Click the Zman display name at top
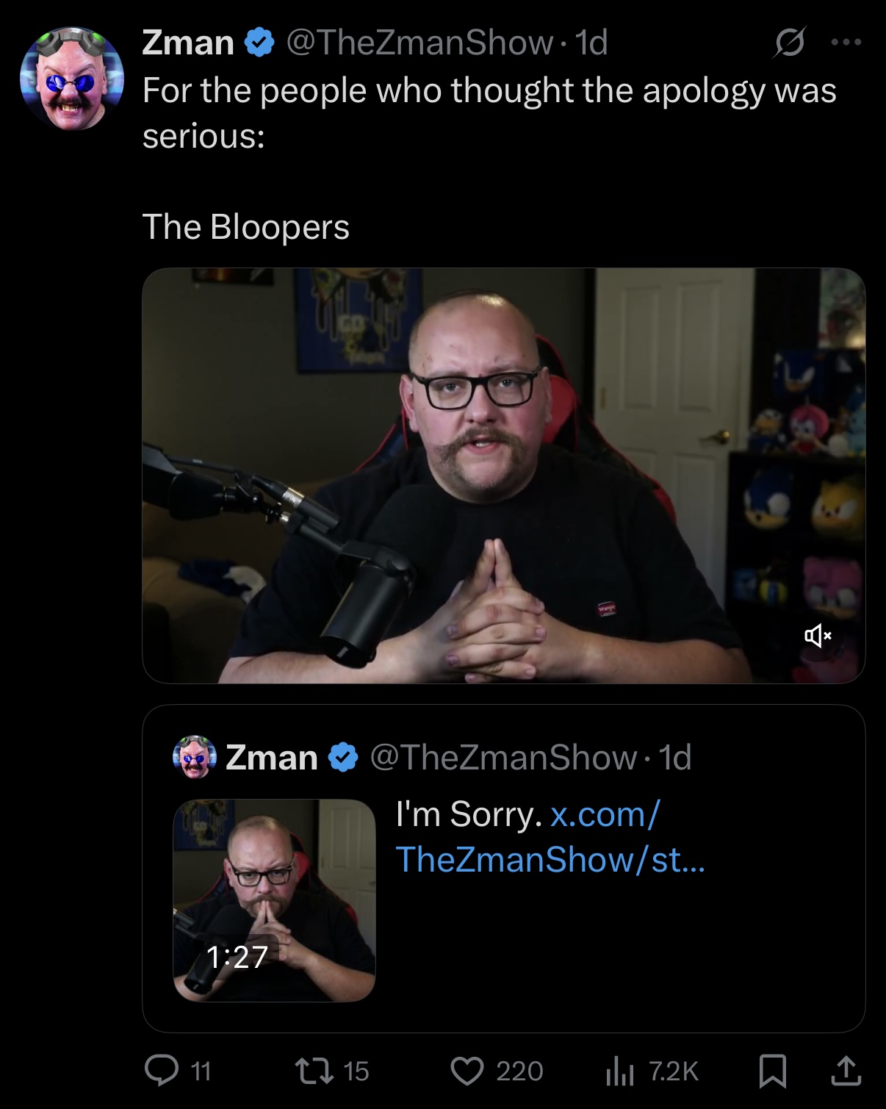The height and width of the screenshot is (1109, 886). click(x=188, y=43)
